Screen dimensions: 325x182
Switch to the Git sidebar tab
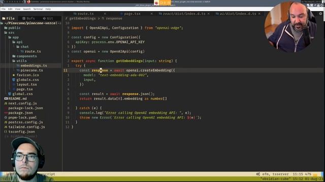[x=48, y=18]
